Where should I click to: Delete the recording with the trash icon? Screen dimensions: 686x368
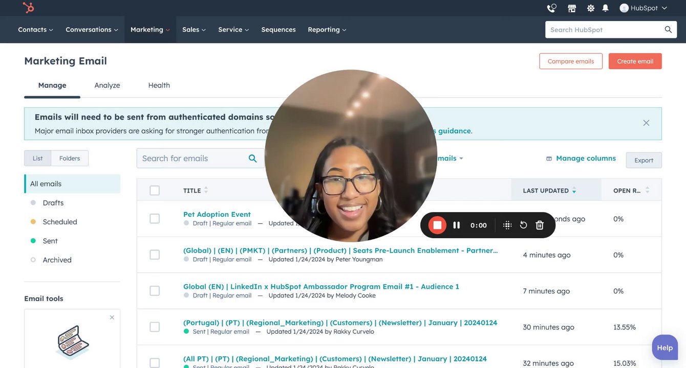[540, 225]
